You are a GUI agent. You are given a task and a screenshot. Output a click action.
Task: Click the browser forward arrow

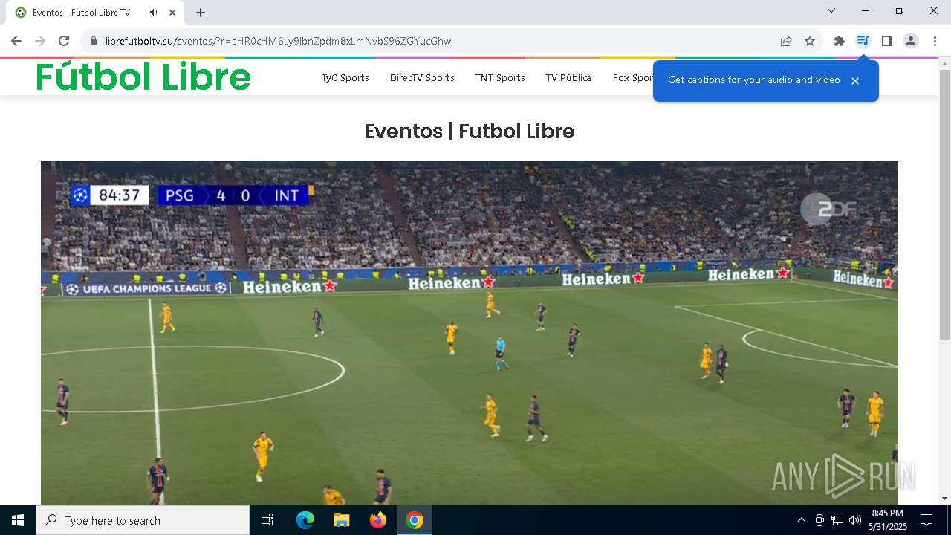40,41
